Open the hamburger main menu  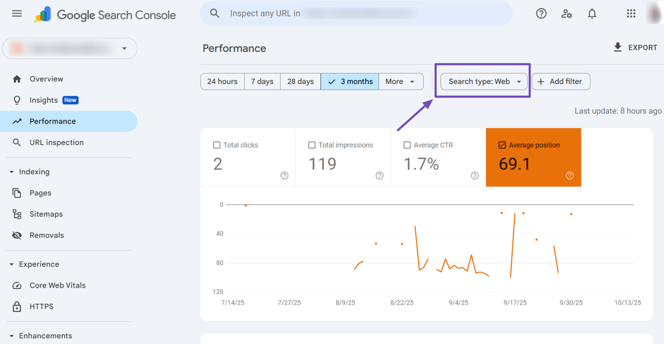point(17,14)
